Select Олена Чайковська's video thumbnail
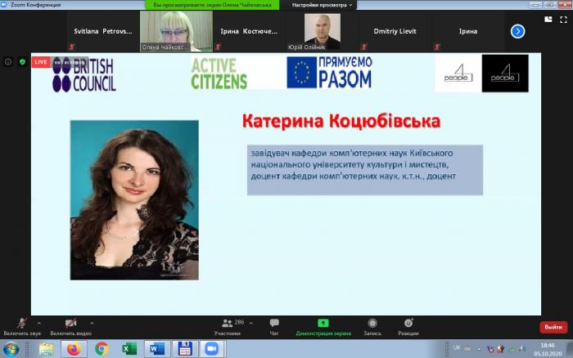Viewport: 573px width, 358px height. point(176,31)
